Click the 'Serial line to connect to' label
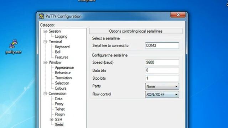 point(110,46)
